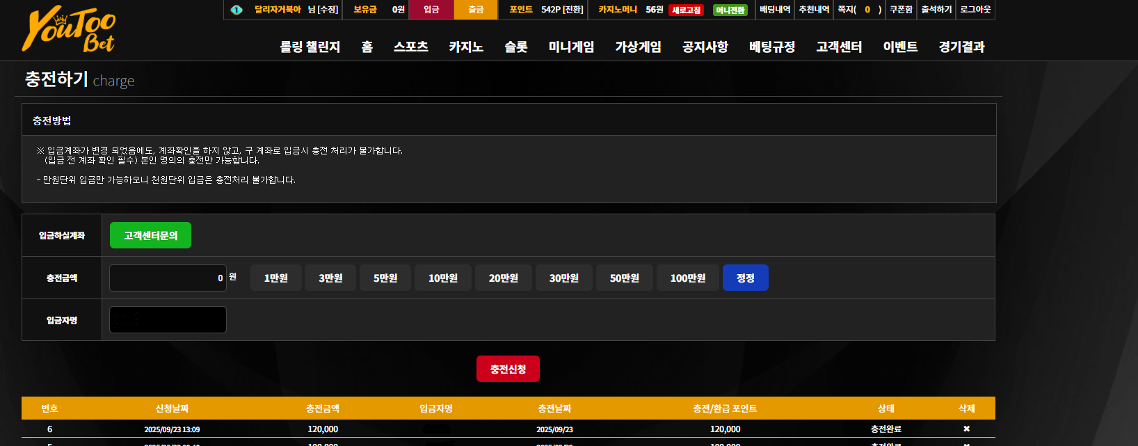The image size is (1138, 446).
Task: Delete the charge record number 6
Action: (966, 429)
